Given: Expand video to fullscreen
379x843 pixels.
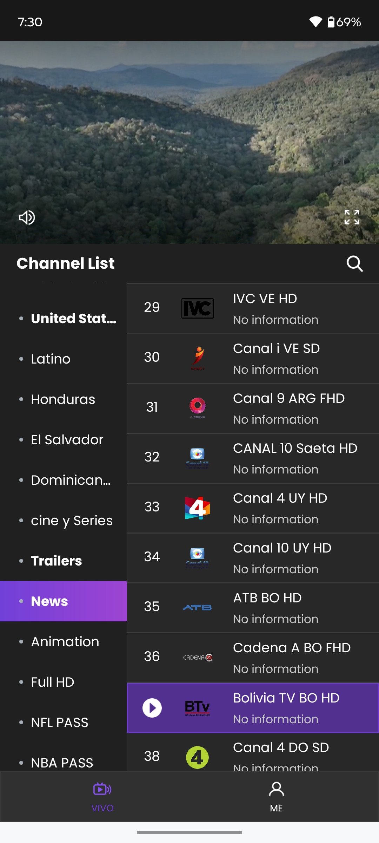Looking at the screenshot, I should click(x=352, y=217).
